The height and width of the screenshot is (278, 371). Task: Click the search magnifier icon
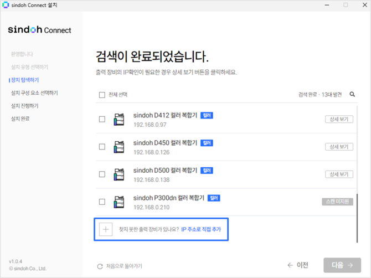click(352, 94)
